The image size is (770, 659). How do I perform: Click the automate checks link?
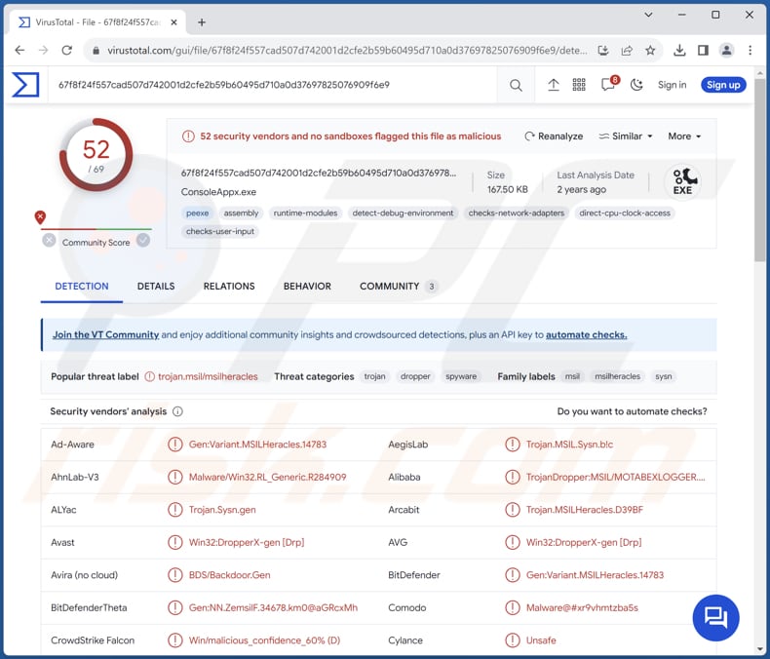[x=587, y=334]
